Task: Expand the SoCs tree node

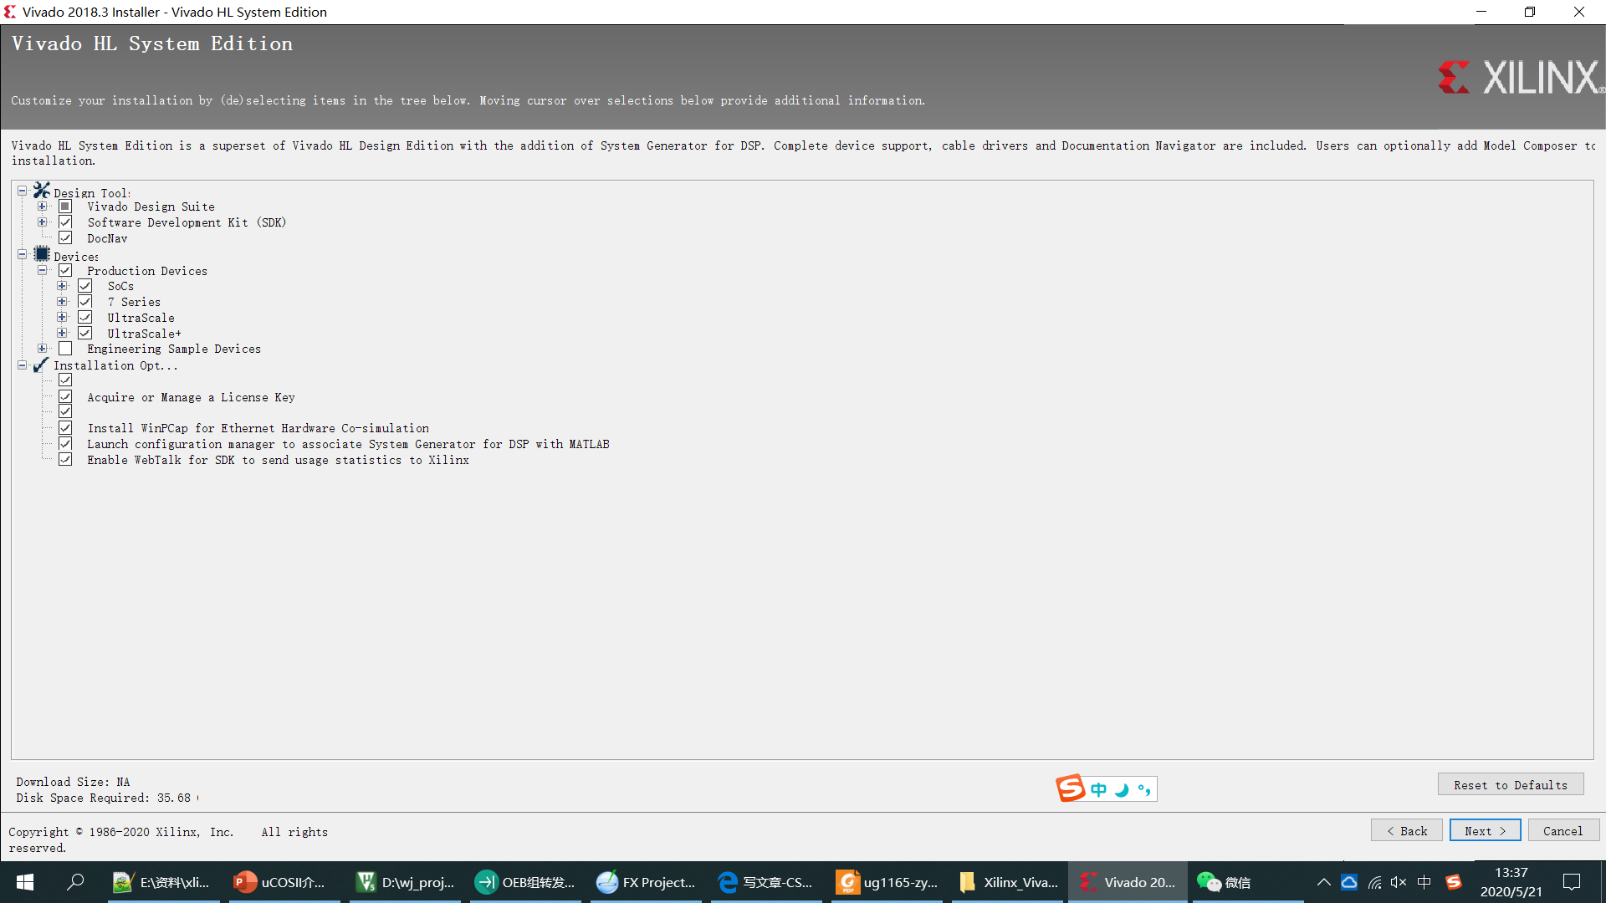Action: pos(62,285)
